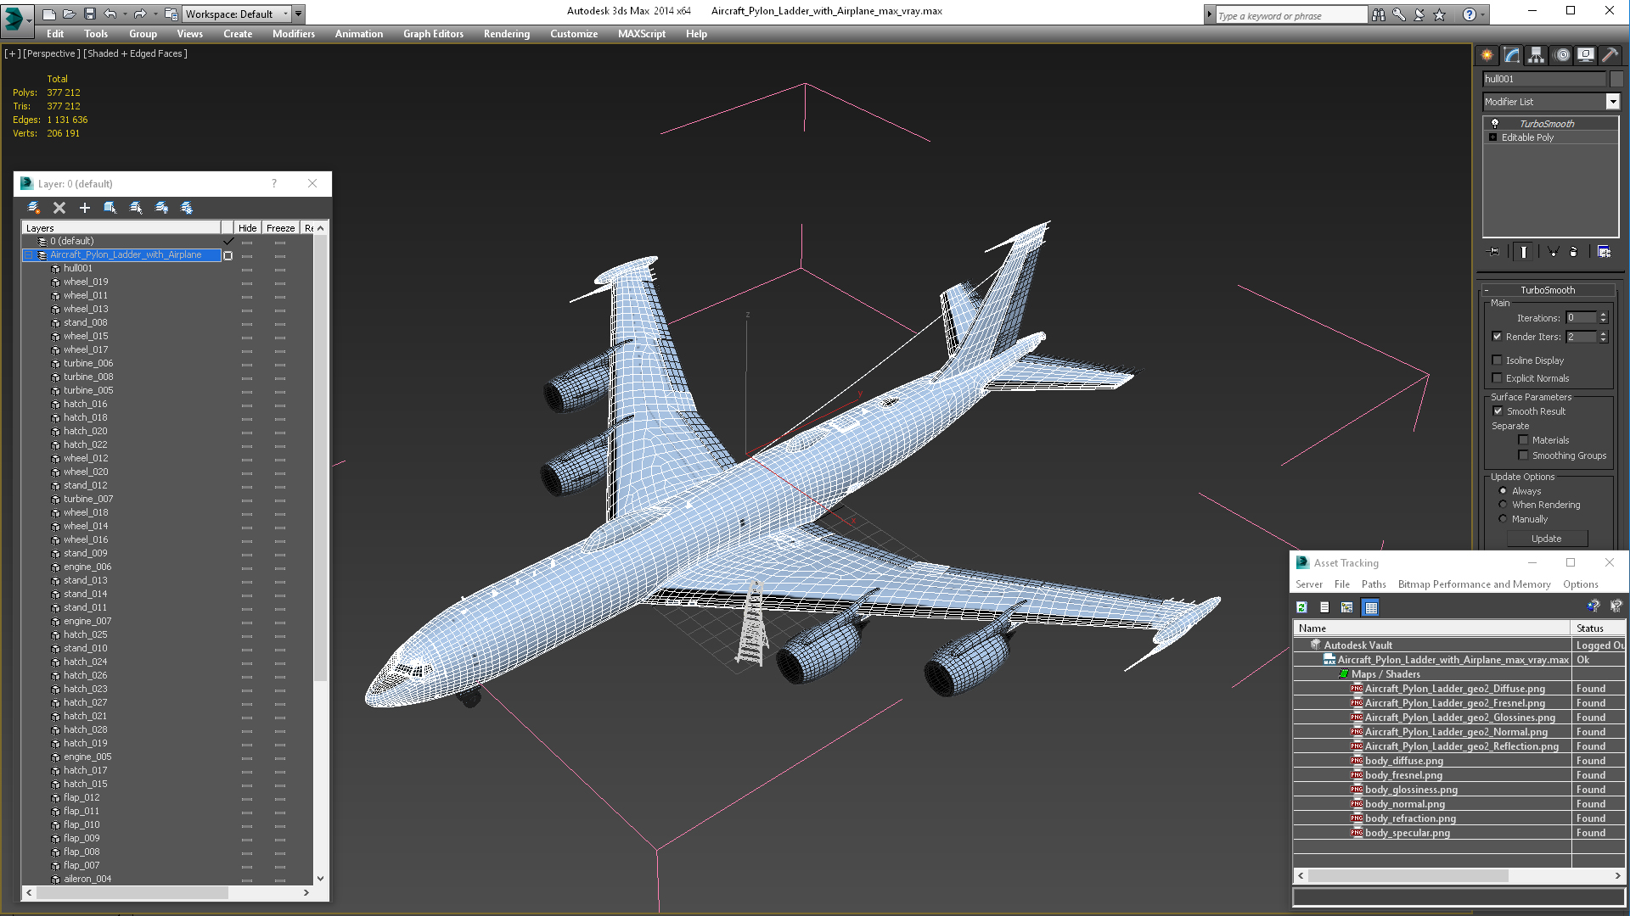Viewport: 1630px width, 916px height.
Task: Click the binoculars search icon
Action: (1378, 14)
